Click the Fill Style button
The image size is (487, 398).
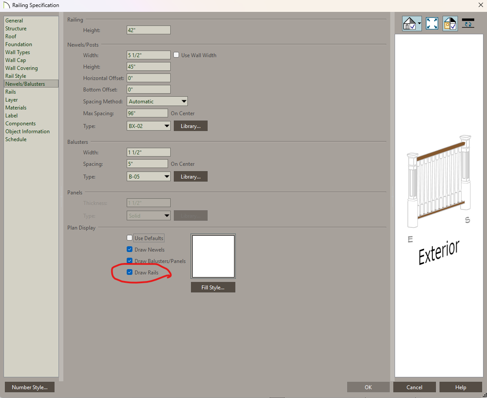tap(213, 287)
